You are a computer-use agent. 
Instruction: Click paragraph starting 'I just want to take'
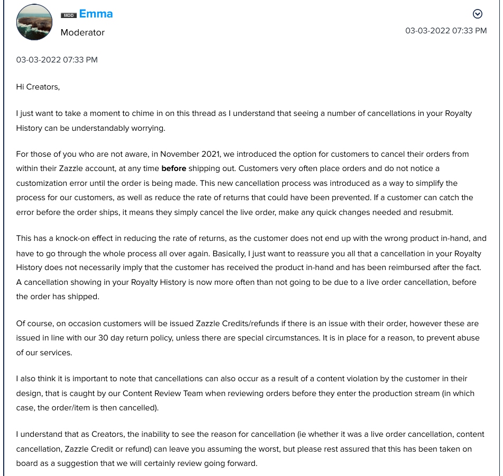[244, 121]
